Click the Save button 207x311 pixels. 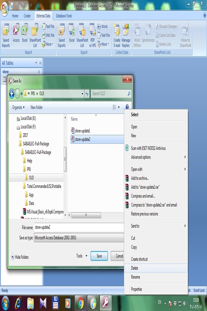click(x=99, y=256)
